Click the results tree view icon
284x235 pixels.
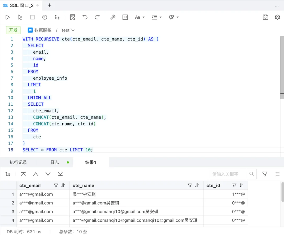pos(8,174)
